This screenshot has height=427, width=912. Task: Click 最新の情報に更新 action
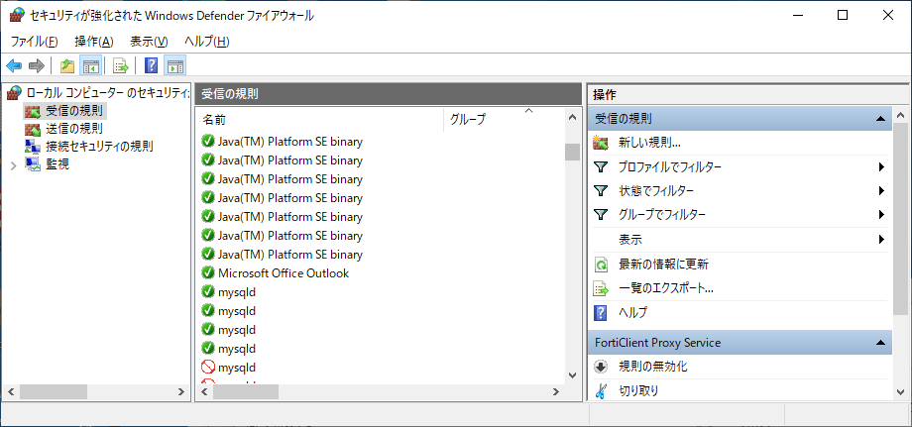pos(663,265)
